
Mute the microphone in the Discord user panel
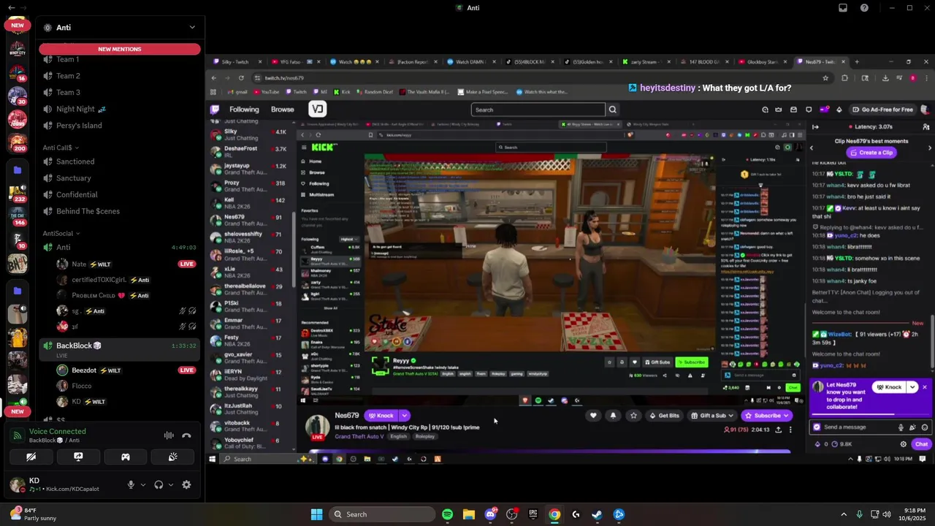tap(131, 484)
